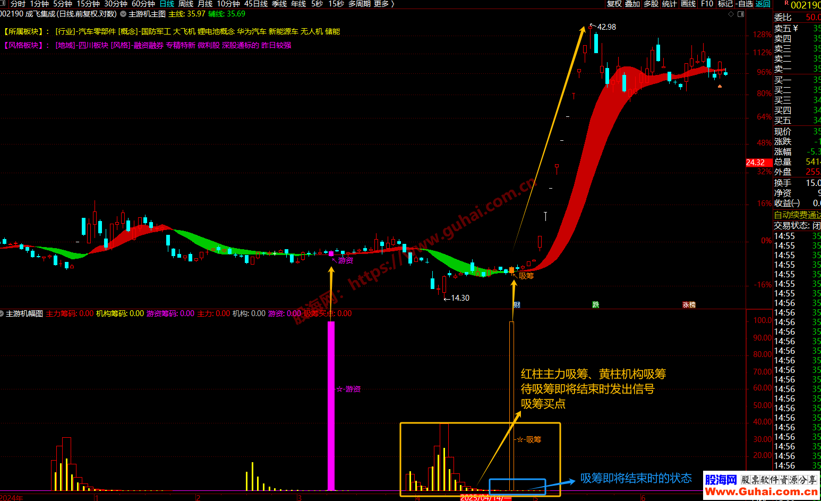Image resolution: width=821 pixels, height=501 pixels.
Task: Click -自选 remove from watchlist
Action: coord(745,4)
